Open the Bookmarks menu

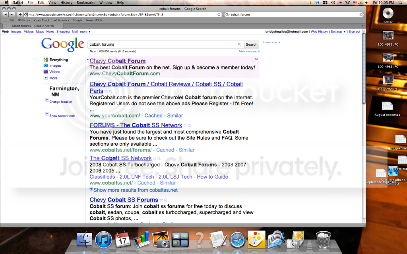click(x=86, y=3)
